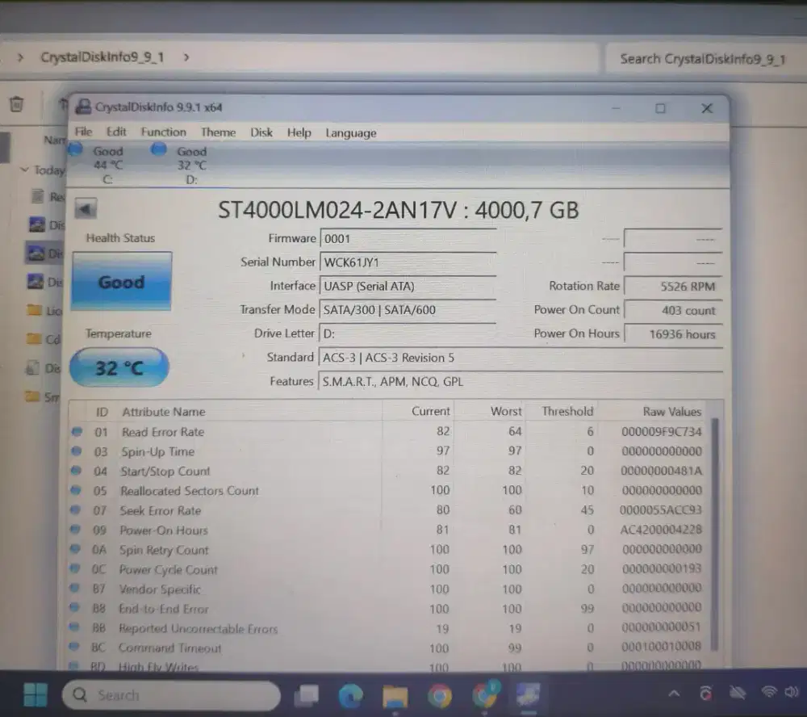
Task: Open Task View on the taskbar
Action: [x=306, y=695]
